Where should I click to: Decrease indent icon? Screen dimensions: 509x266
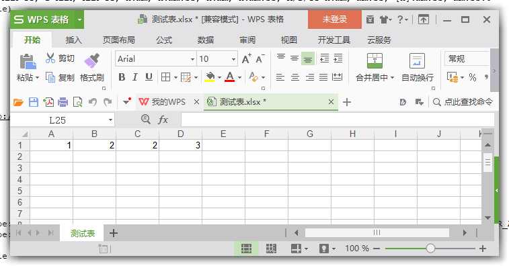324,58
